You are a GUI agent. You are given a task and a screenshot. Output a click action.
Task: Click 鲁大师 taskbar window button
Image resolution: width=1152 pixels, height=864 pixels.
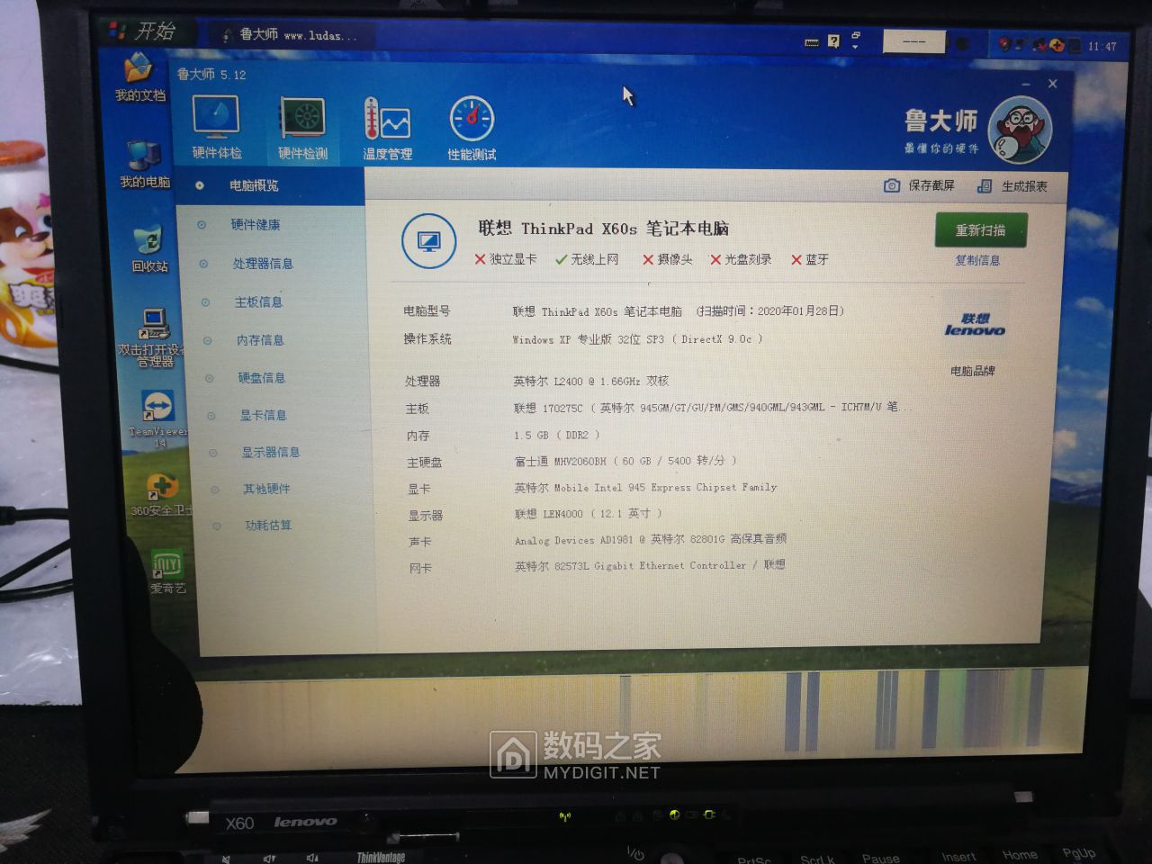(x=290, y=34)
